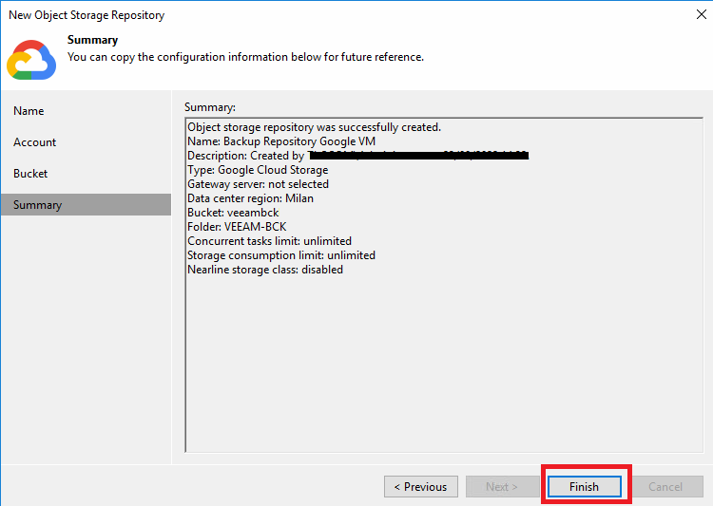This screenshot has width=713, height=506.
Task: Select the 'Name: Backup Repository Google VM' line
Action: (x=281, y=141)
